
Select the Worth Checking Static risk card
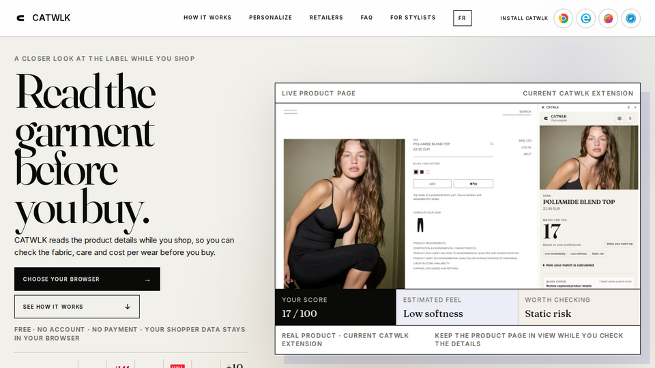pos(579,307)
